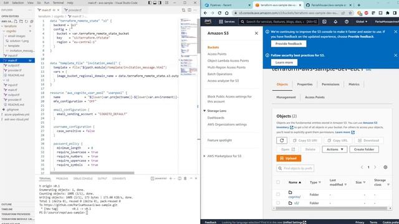Open browser Extensions puzzle icon
The width and height of the screenshot is (399, 224).
[388, 13]
